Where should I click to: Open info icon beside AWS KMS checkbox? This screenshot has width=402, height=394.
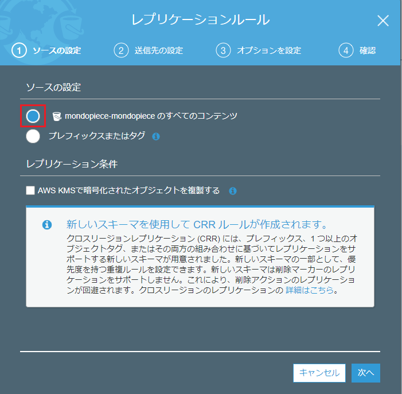(232, 191)
